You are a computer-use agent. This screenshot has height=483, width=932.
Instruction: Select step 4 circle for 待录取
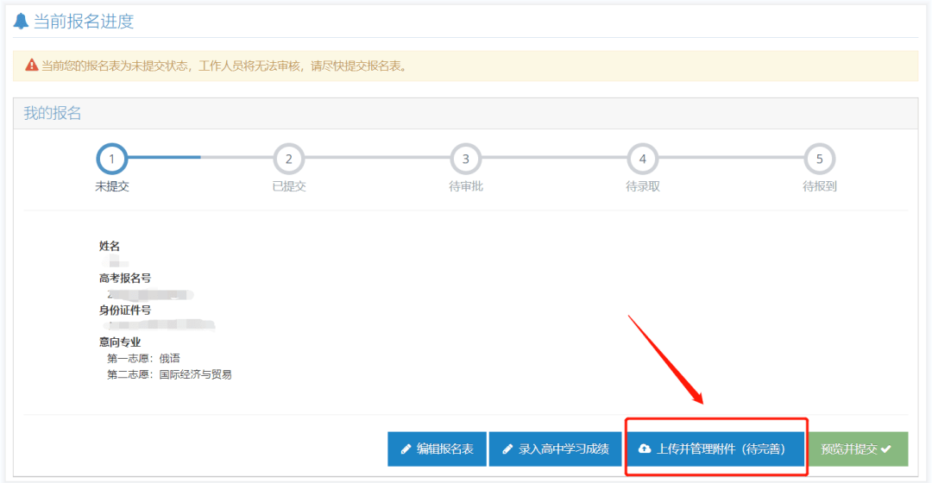643,159
